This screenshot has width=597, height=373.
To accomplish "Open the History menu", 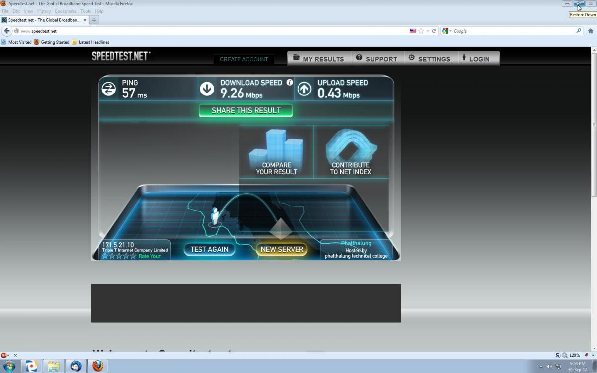I will coord(44,11).
